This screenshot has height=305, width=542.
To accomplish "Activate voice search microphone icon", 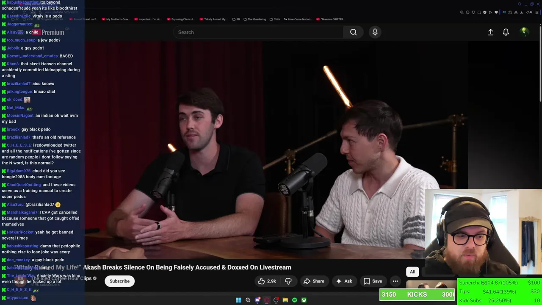I will pos(375,32).
